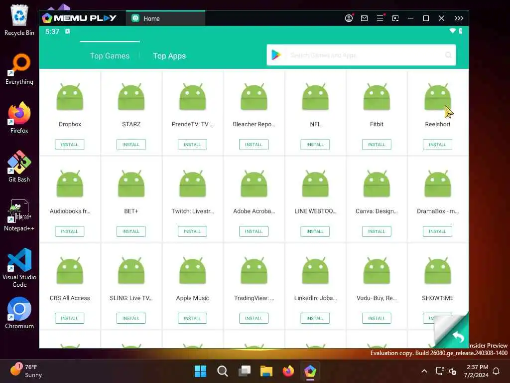
Task: Install STARZ
Action: click(131, 144)
